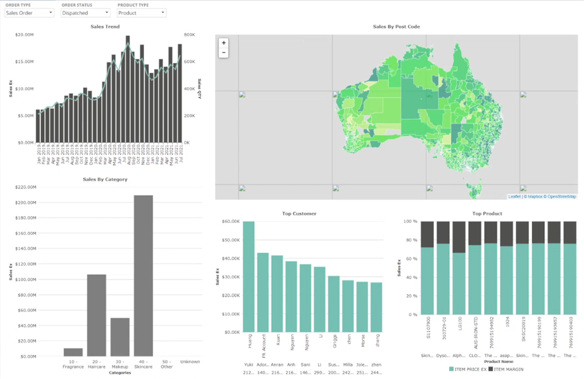Click the Fragrance bar in Sales By Category

coord(73,352)
